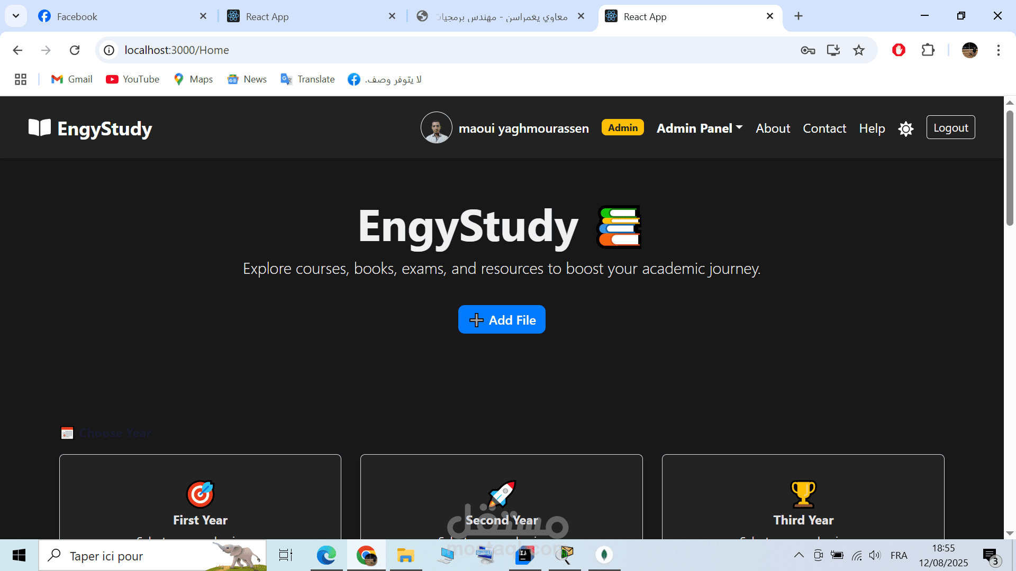Open the password manager key icon
The image size is (1016, 571).
point(808,50)
